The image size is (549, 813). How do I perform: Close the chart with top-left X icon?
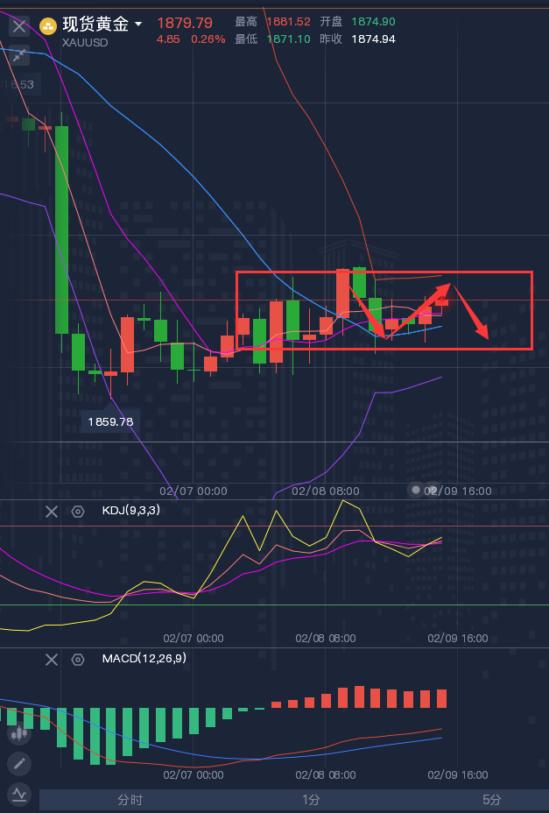19,26
